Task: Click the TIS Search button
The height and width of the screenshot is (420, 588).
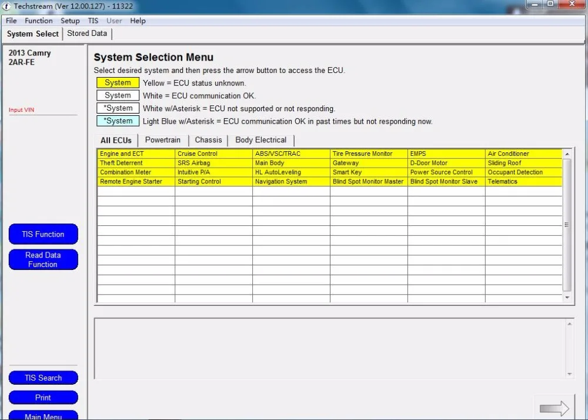Action: pos(43,378)
